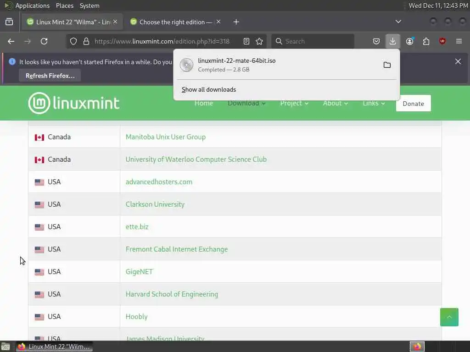
Task: Toggle reader view icon in address bar
Action: [x=246, y=41]
